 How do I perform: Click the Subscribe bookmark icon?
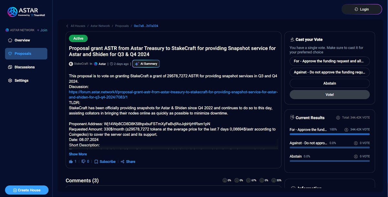click(96, 162)
